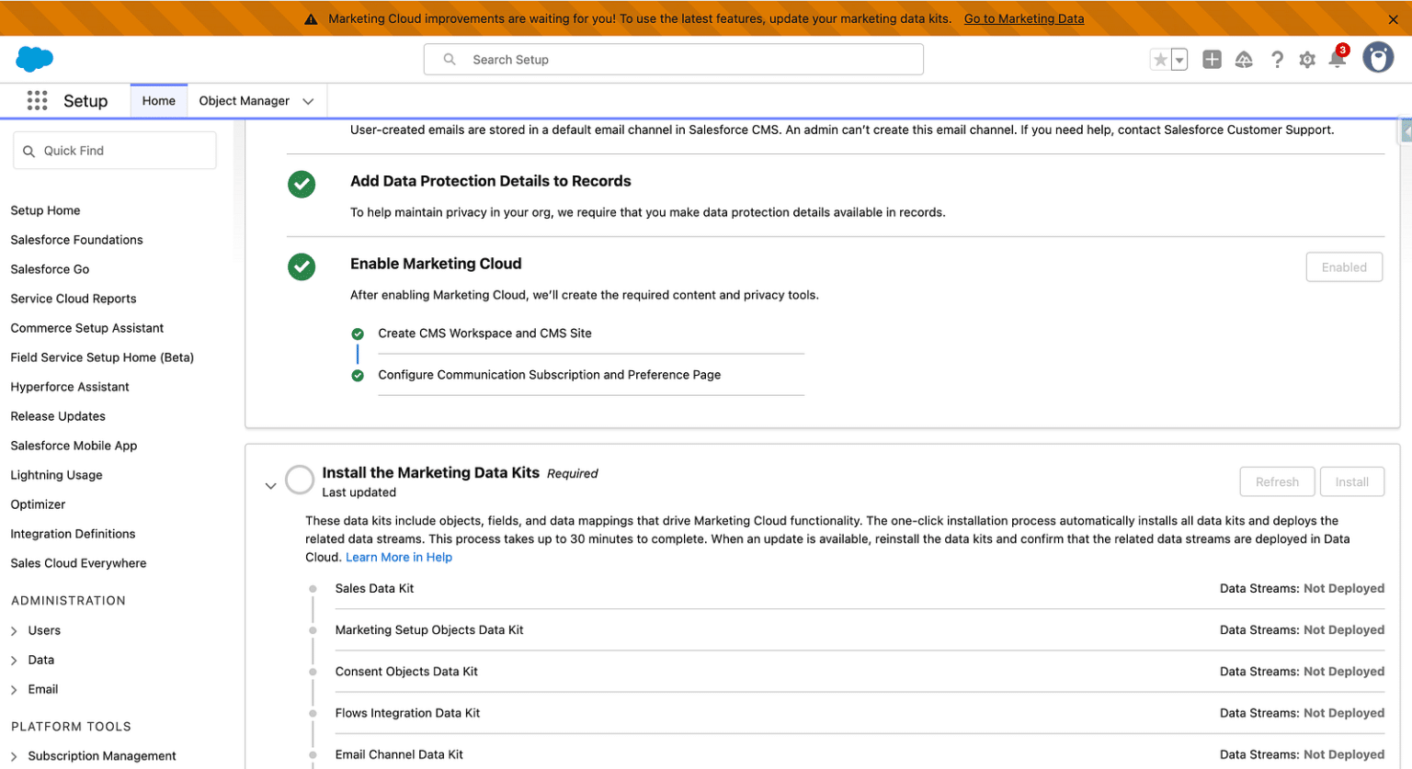This screenshot has height=769, width=1412.
Task: Open the Global Actions plus icon
Action: pos(1213,60)
